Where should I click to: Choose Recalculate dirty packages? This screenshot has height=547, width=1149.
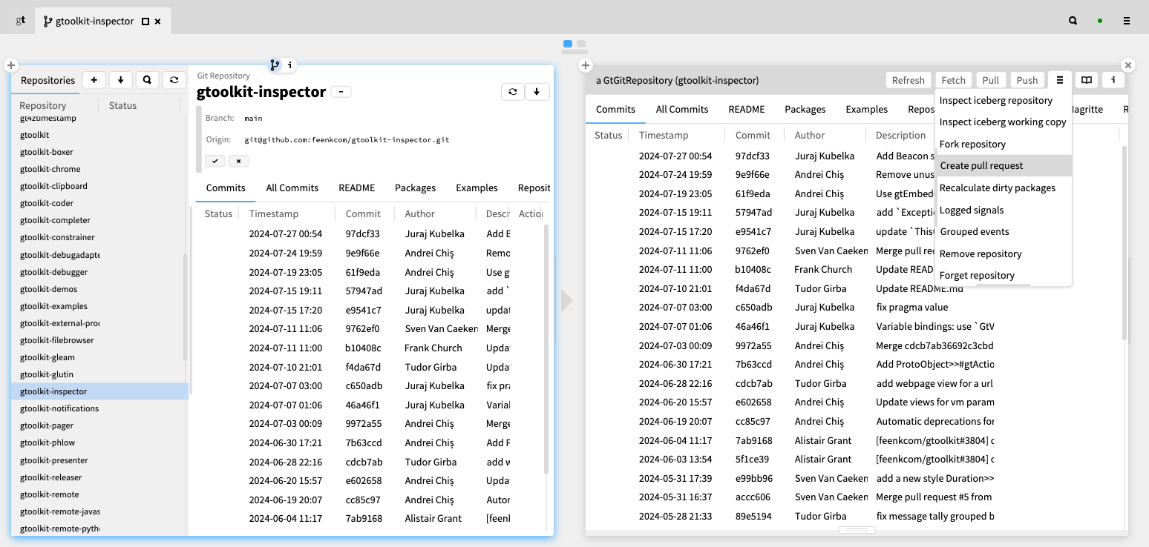point(1004,188)
